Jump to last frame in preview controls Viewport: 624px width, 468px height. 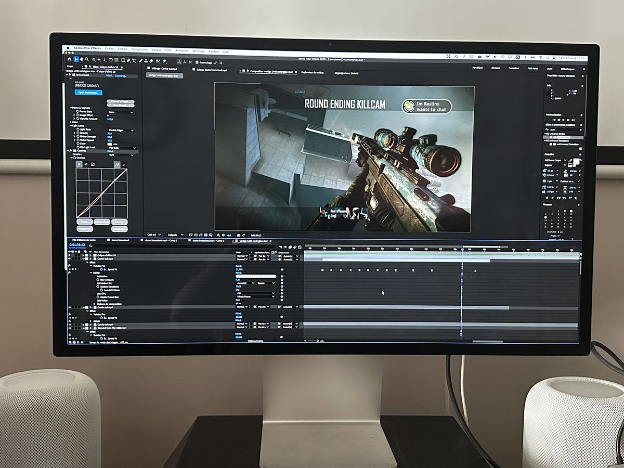coord(573,120)
